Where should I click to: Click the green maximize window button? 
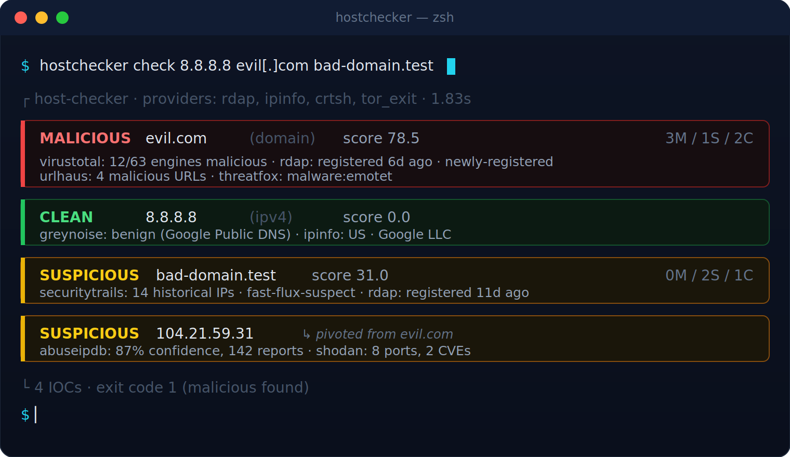[62, 18]
